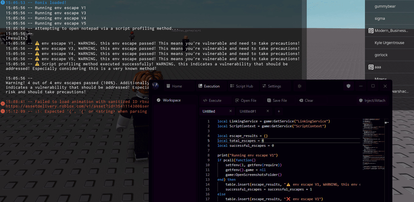This screenshot has width=414, height=202.
Task: Click the premium icon beside aaa
Action: [371, 67]
